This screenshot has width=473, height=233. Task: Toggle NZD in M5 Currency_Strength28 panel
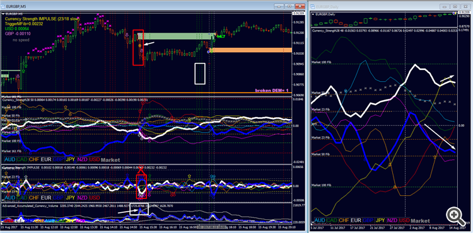point(83,160)
